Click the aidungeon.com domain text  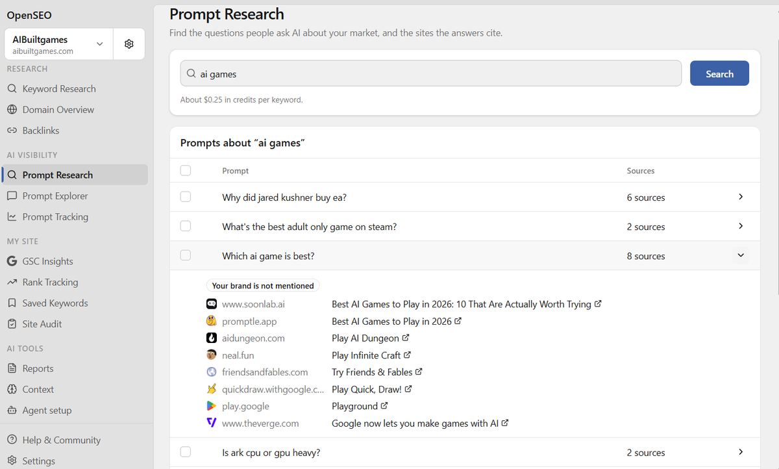tap(253, 338)
